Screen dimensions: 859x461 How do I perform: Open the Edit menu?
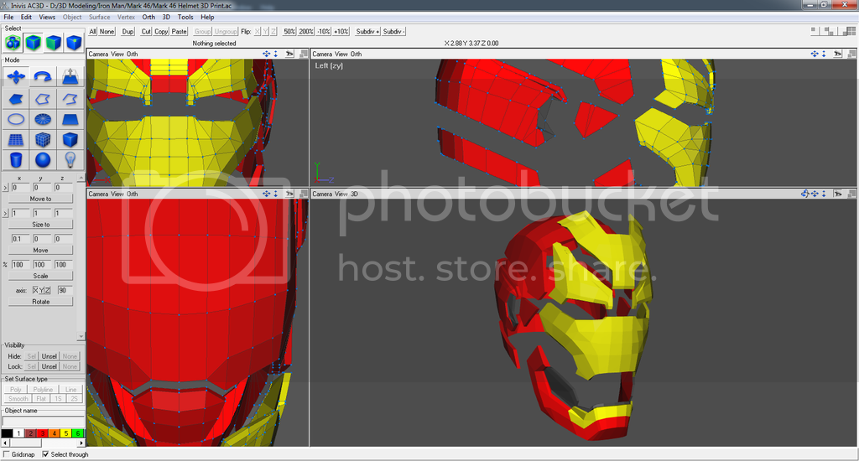(26, 17)
